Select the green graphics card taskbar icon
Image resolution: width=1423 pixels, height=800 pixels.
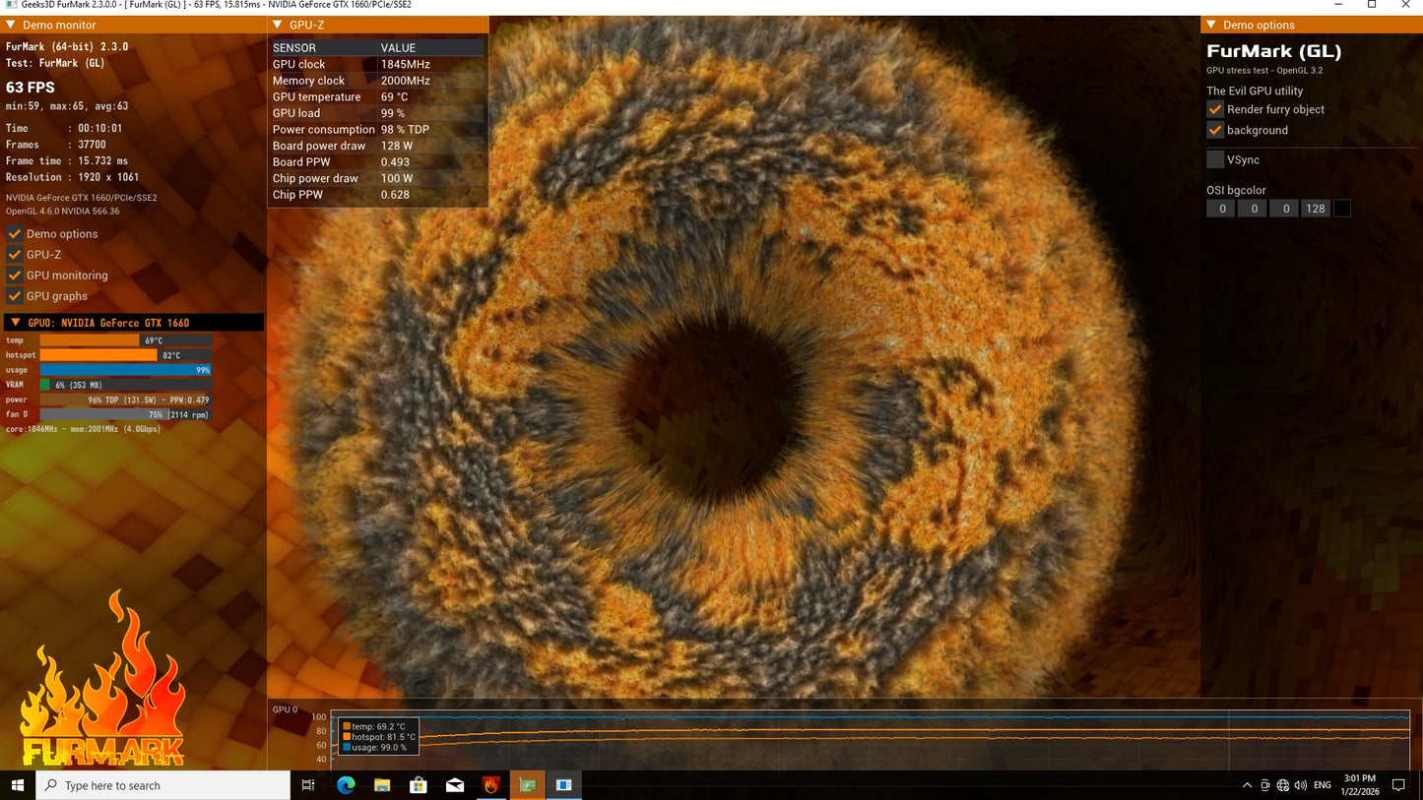coord(528,785)
